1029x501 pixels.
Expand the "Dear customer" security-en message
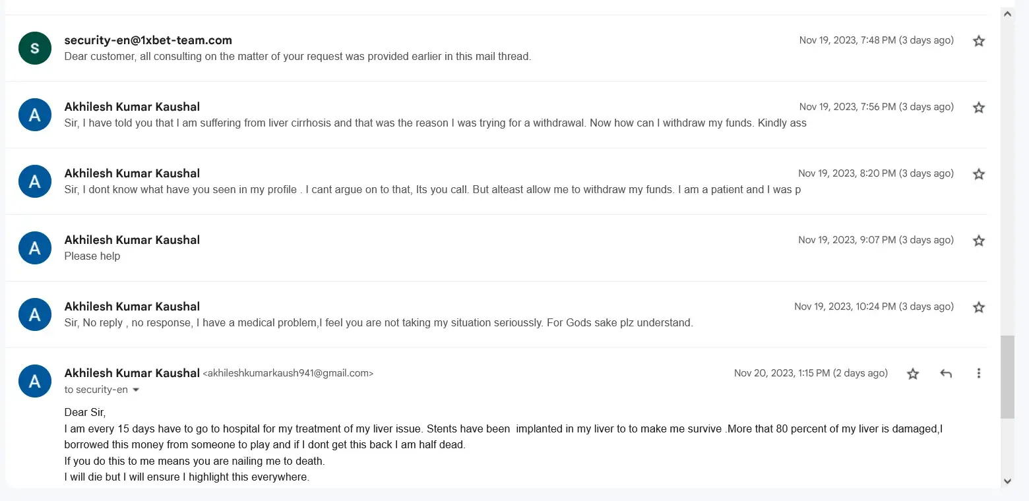click(x=297, y=57)
